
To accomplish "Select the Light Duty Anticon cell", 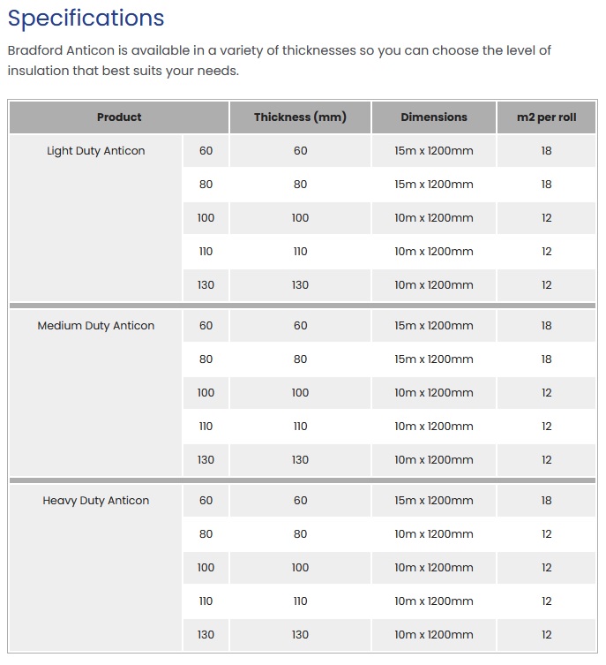I will [95, 218].
